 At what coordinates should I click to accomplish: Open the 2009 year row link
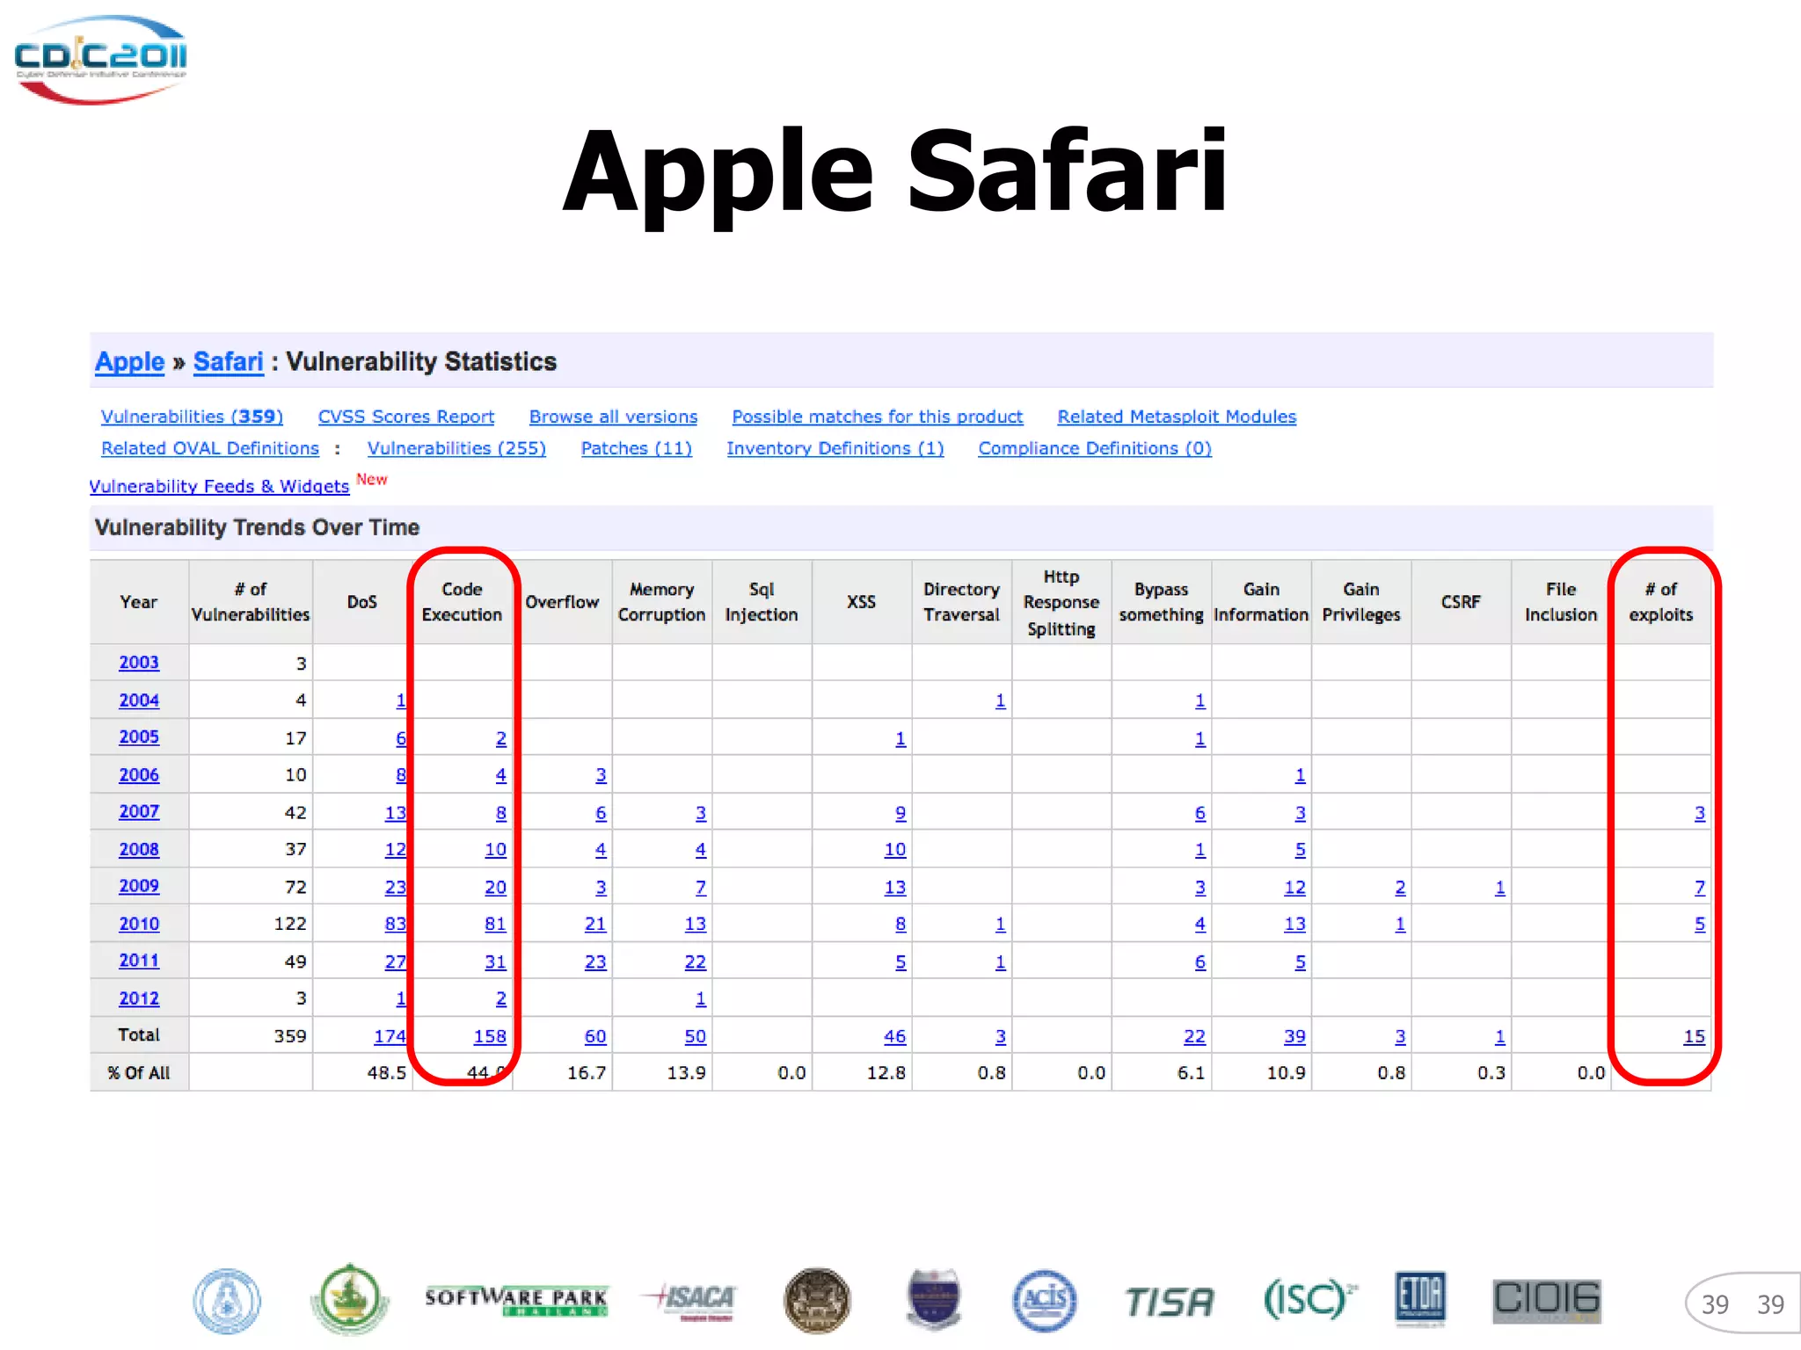(139, 887)
